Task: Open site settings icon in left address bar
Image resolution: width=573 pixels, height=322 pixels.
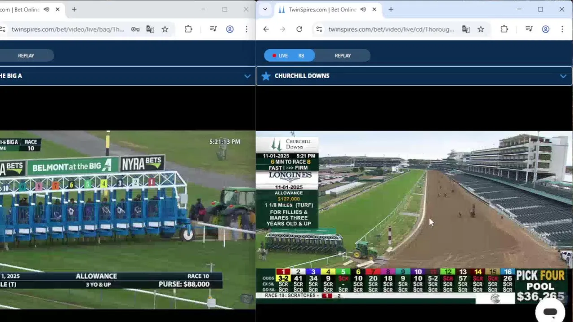Action: click(3, 29)
